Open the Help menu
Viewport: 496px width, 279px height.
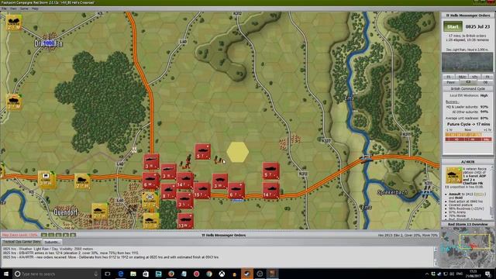pos(35,9)
